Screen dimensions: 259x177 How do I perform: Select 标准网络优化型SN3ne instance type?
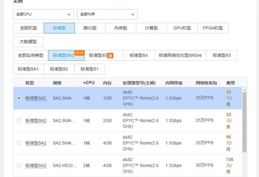[x=180, y=56]
